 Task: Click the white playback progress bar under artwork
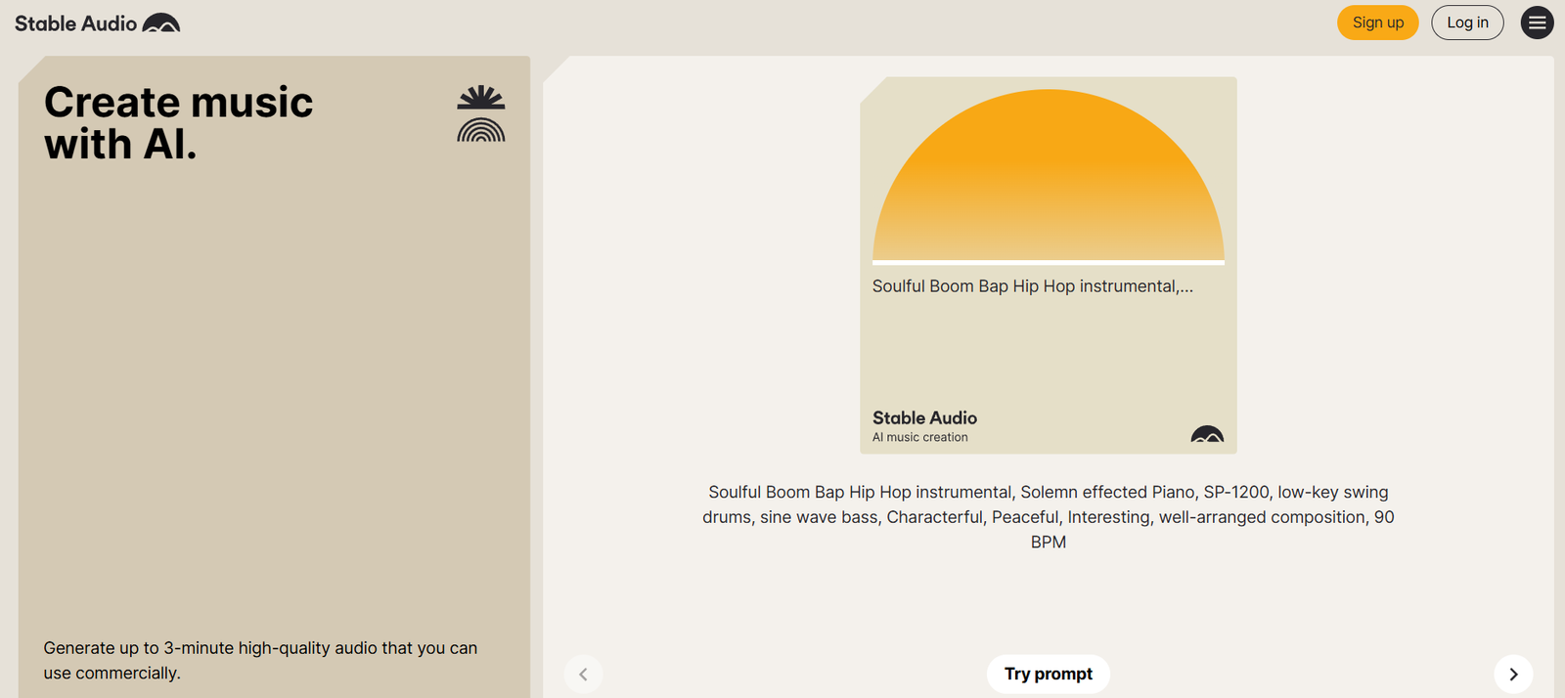click(1048, 262)
